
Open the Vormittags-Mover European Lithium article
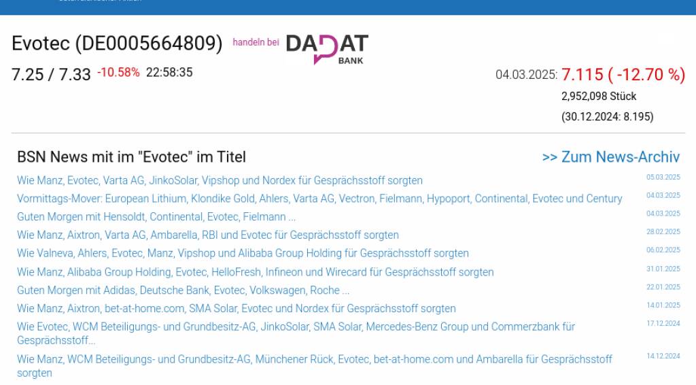319,199
